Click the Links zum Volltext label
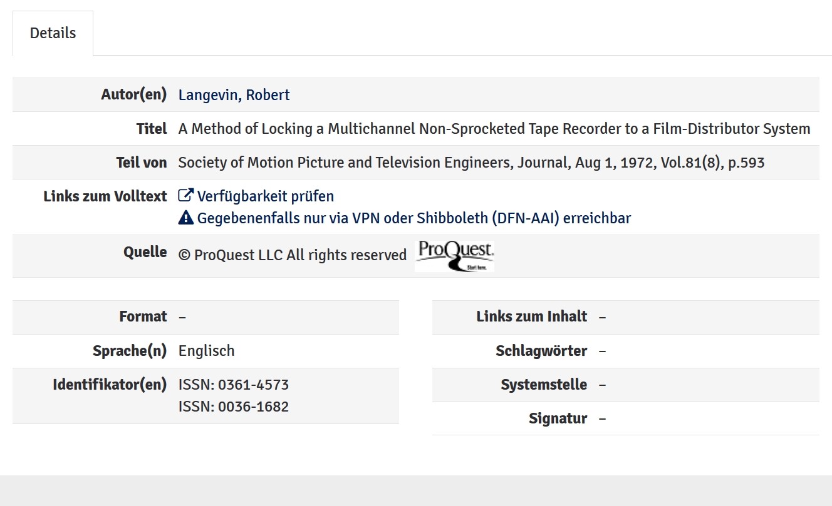This screenshot has width=832, height=506. [x=105, y=196]
